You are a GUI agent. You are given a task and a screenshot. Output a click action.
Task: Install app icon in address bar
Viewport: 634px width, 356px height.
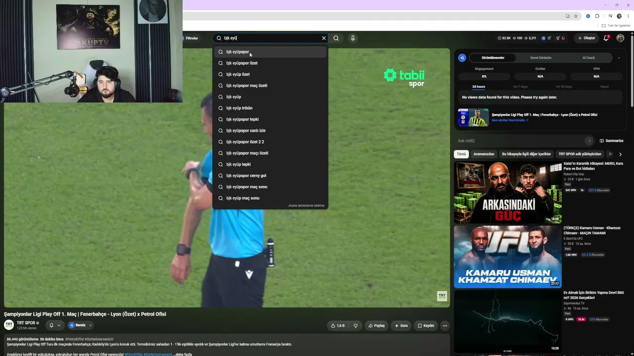coord(568,16)
